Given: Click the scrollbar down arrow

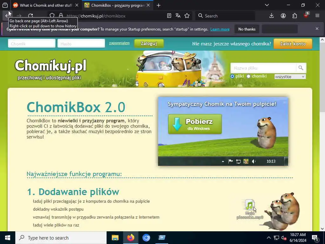Looking at the screenshot, I should pyautogui.click(x=322, y=229).
